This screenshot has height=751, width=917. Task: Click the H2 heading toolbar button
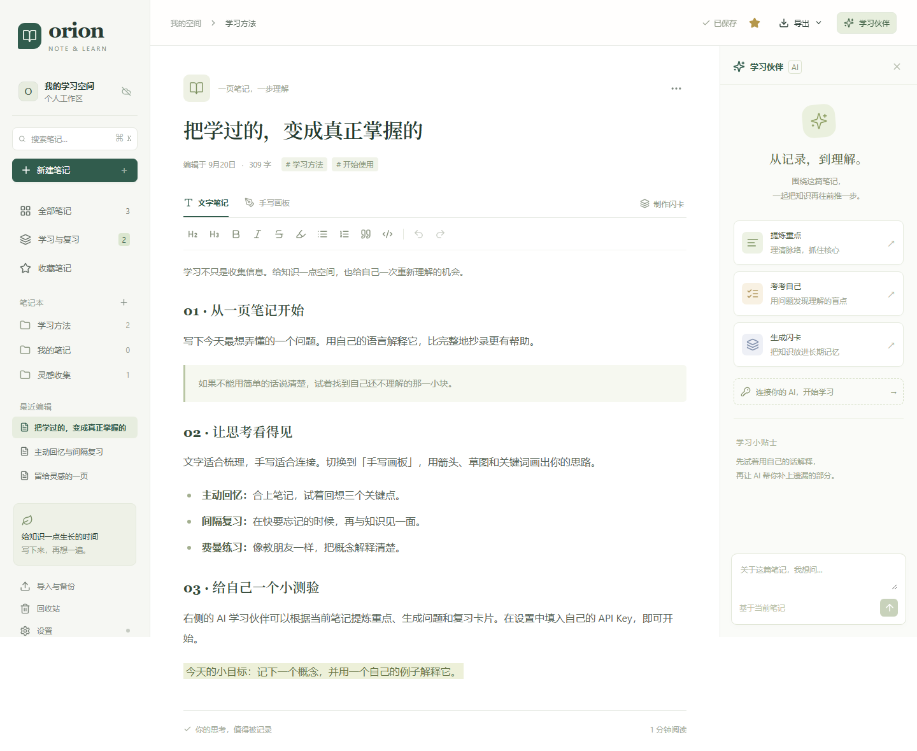pos(193,234)
